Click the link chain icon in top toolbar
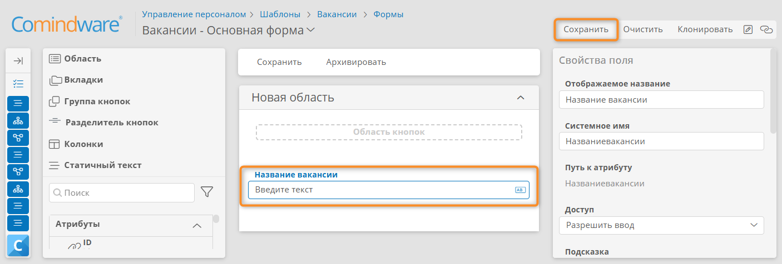 tap(766, 29)
